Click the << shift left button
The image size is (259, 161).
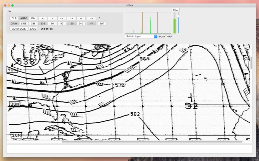pos(62,18)
